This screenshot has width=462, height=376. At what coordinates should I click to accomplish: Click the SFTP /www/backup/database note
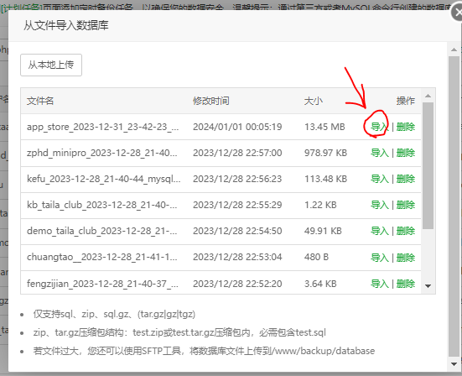coord(204,351)
